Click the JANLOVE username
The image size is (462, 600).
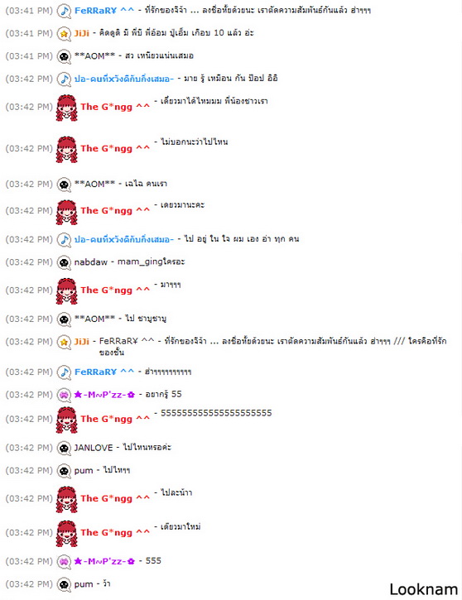(x=94, y=448)
